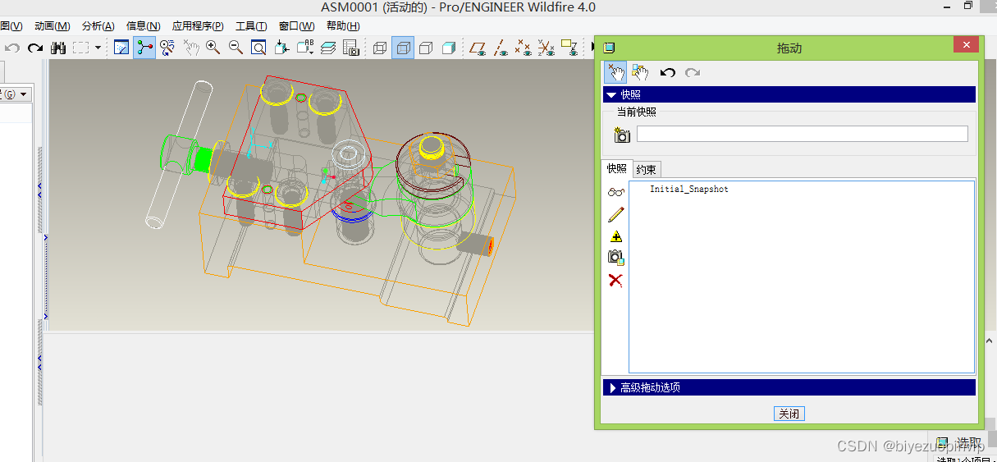Collapse the 快照 section header
The height and width of the screenshot is (462, 997).
click(x=789, y=94)
